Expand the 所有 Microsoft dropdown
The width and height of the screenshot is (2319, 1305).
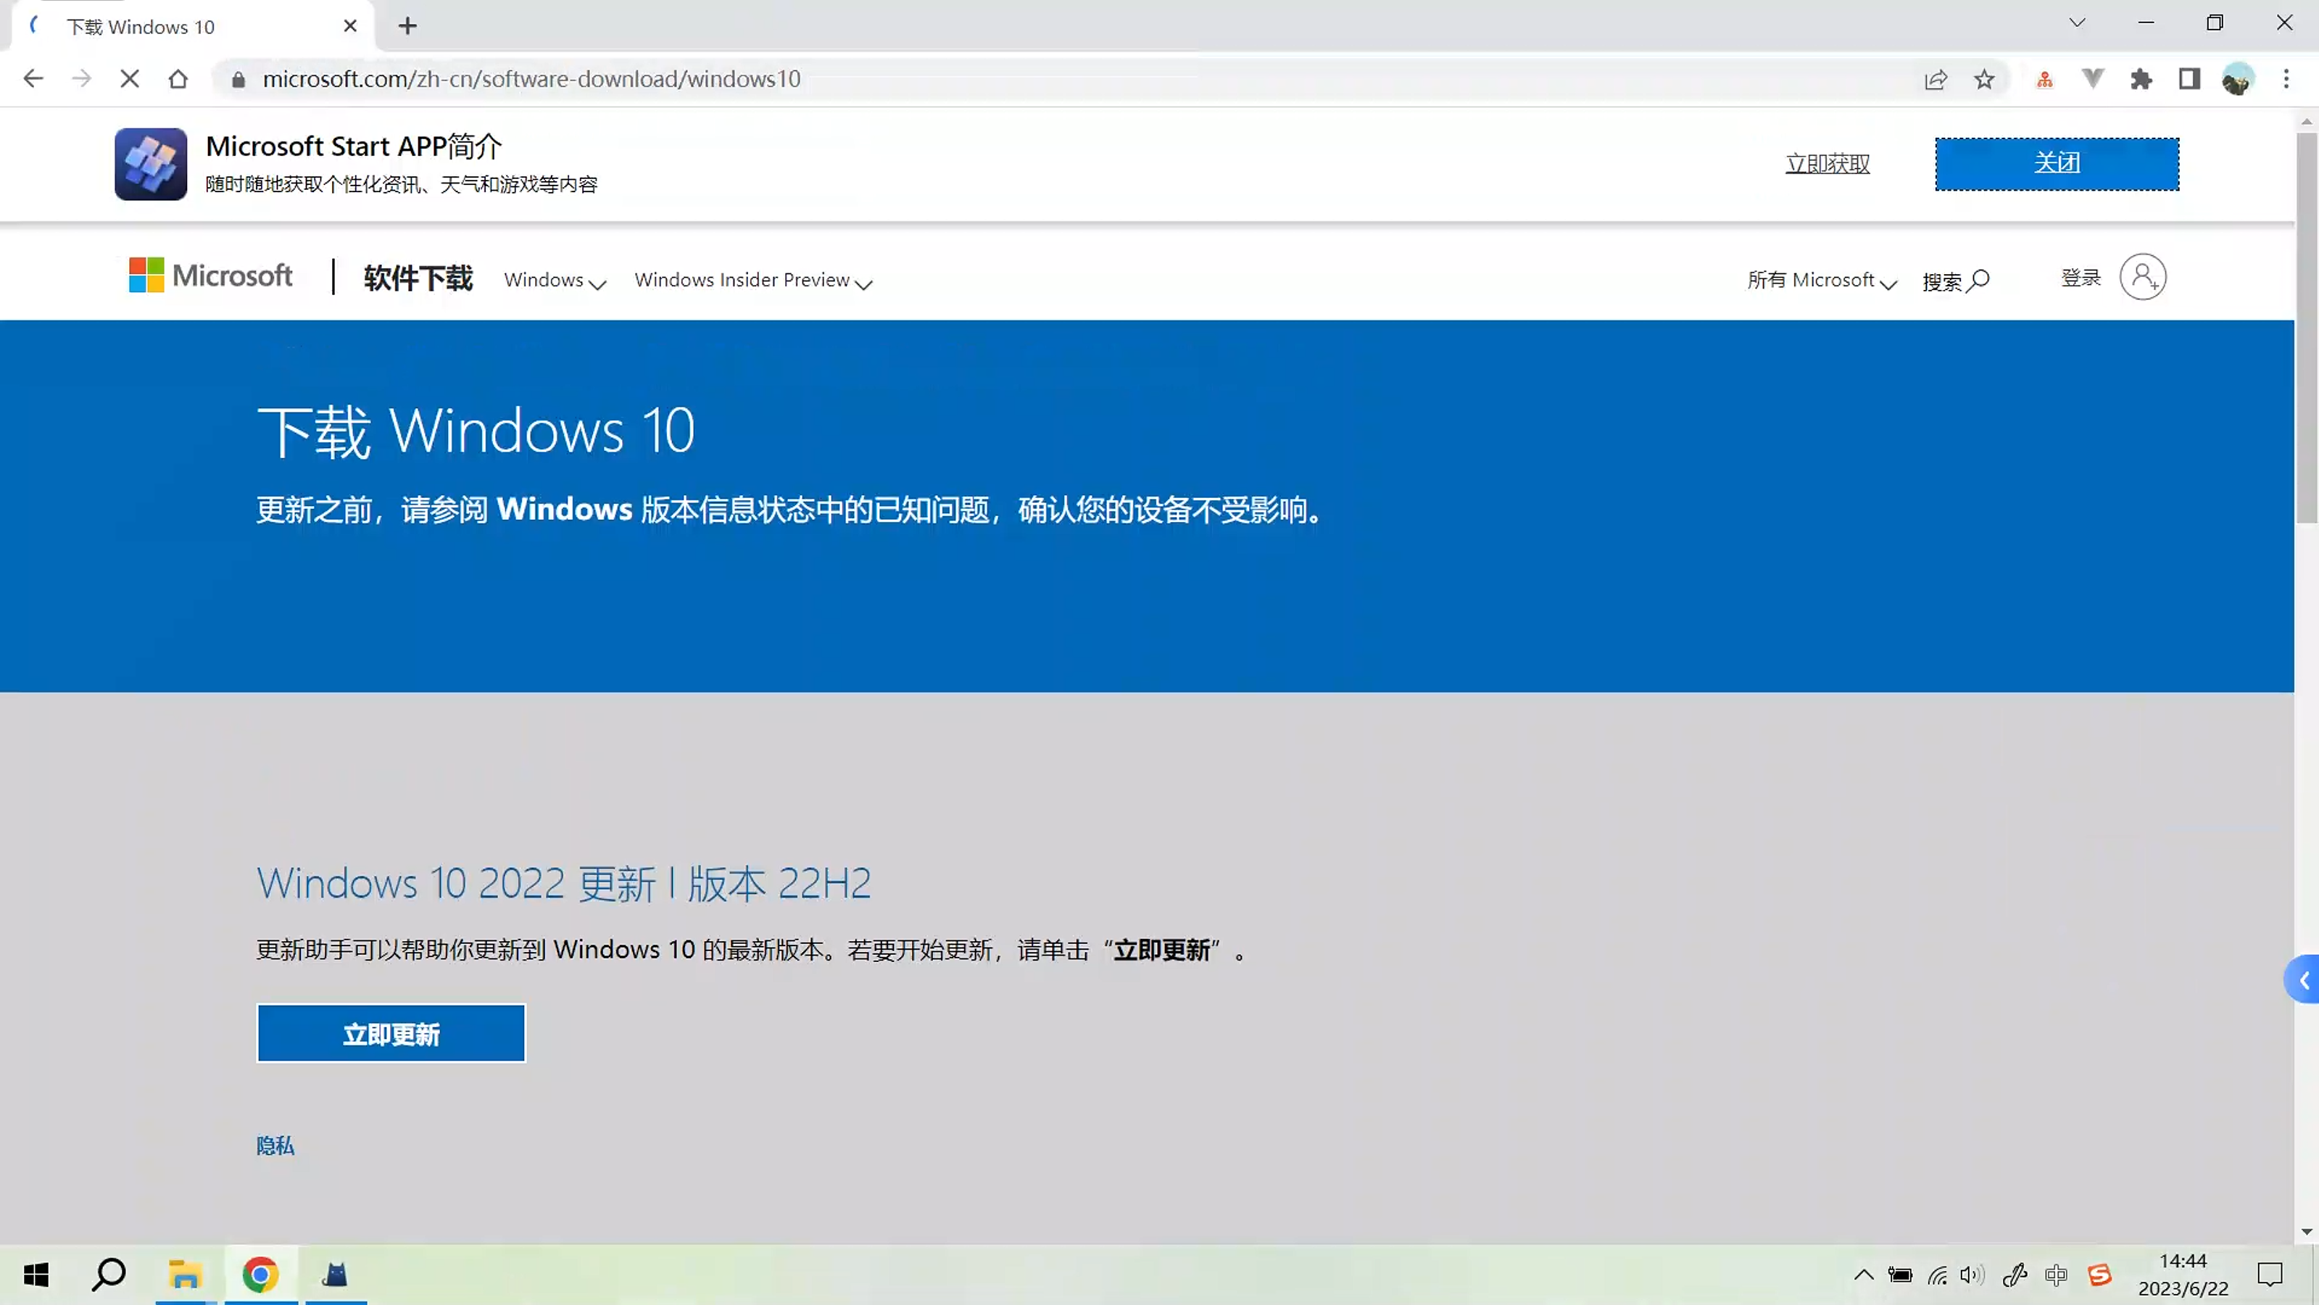pyautogui.click(x=1822, y=280)
